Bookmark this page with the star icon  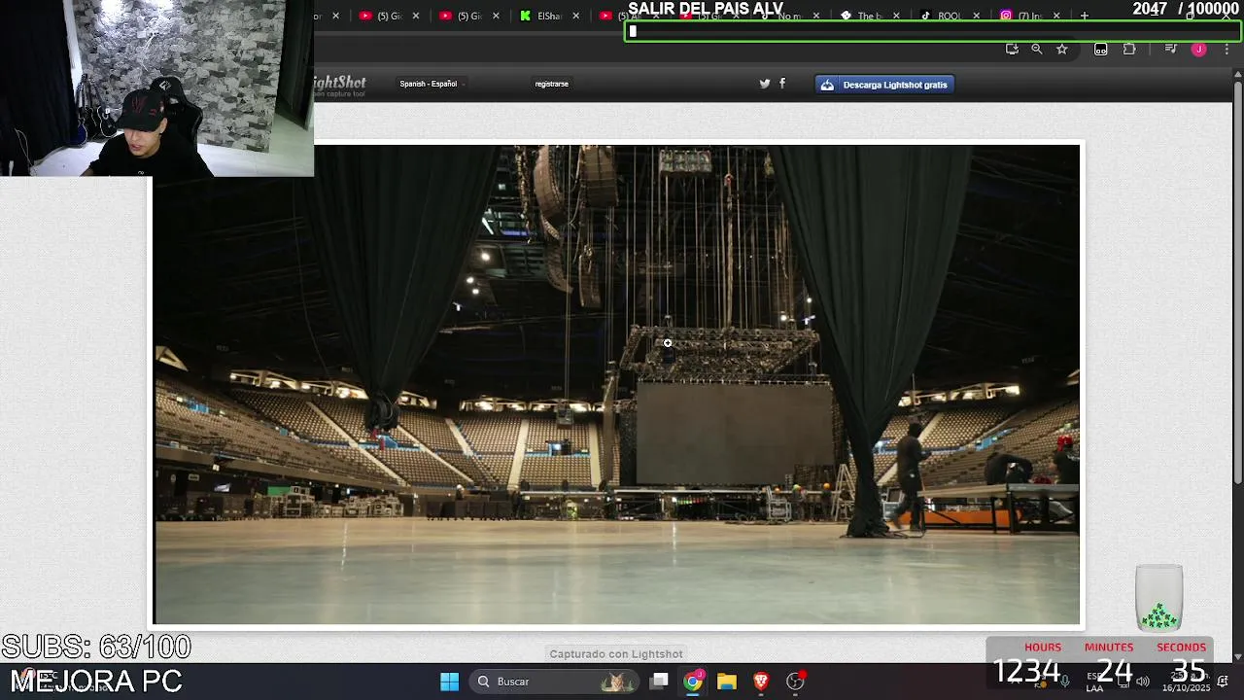(1062, 50)
